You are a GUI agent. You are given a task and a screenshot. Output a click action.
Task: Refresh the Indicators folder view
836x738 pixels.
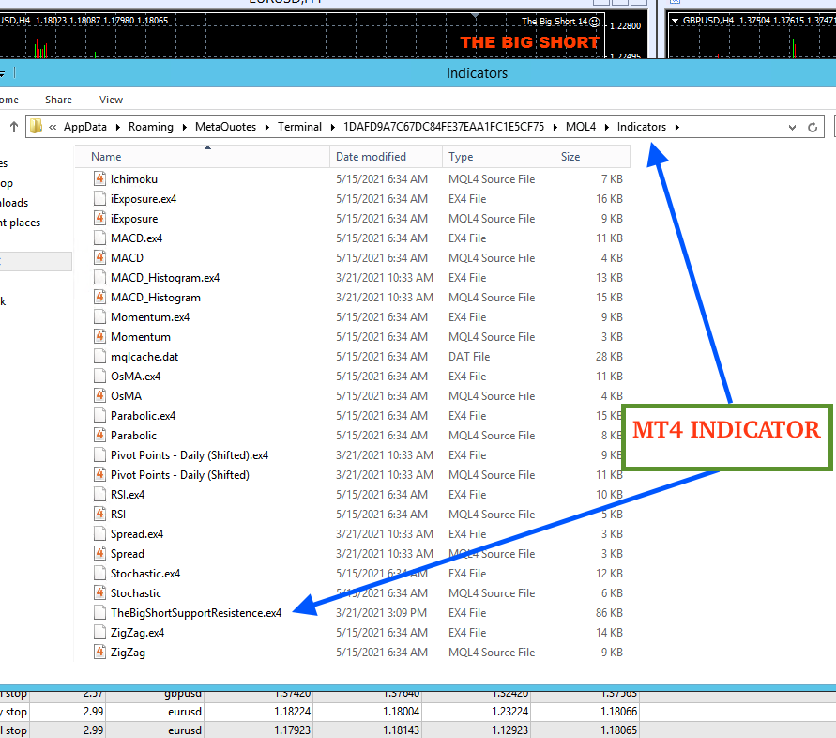[x=813, y=127]
